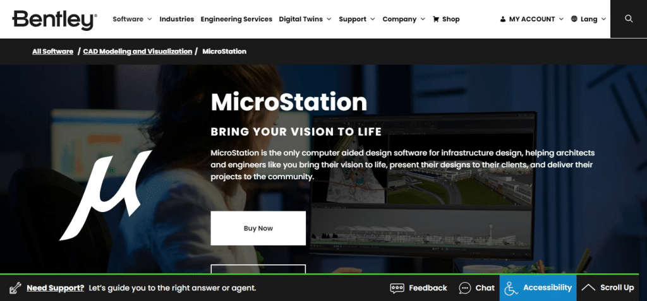647x301 pixels.
Task: Click the Feedback star bubble icon
Action: tap(397, 288)
